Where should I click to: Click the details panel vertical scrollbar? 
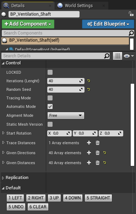tap(132, 125)
